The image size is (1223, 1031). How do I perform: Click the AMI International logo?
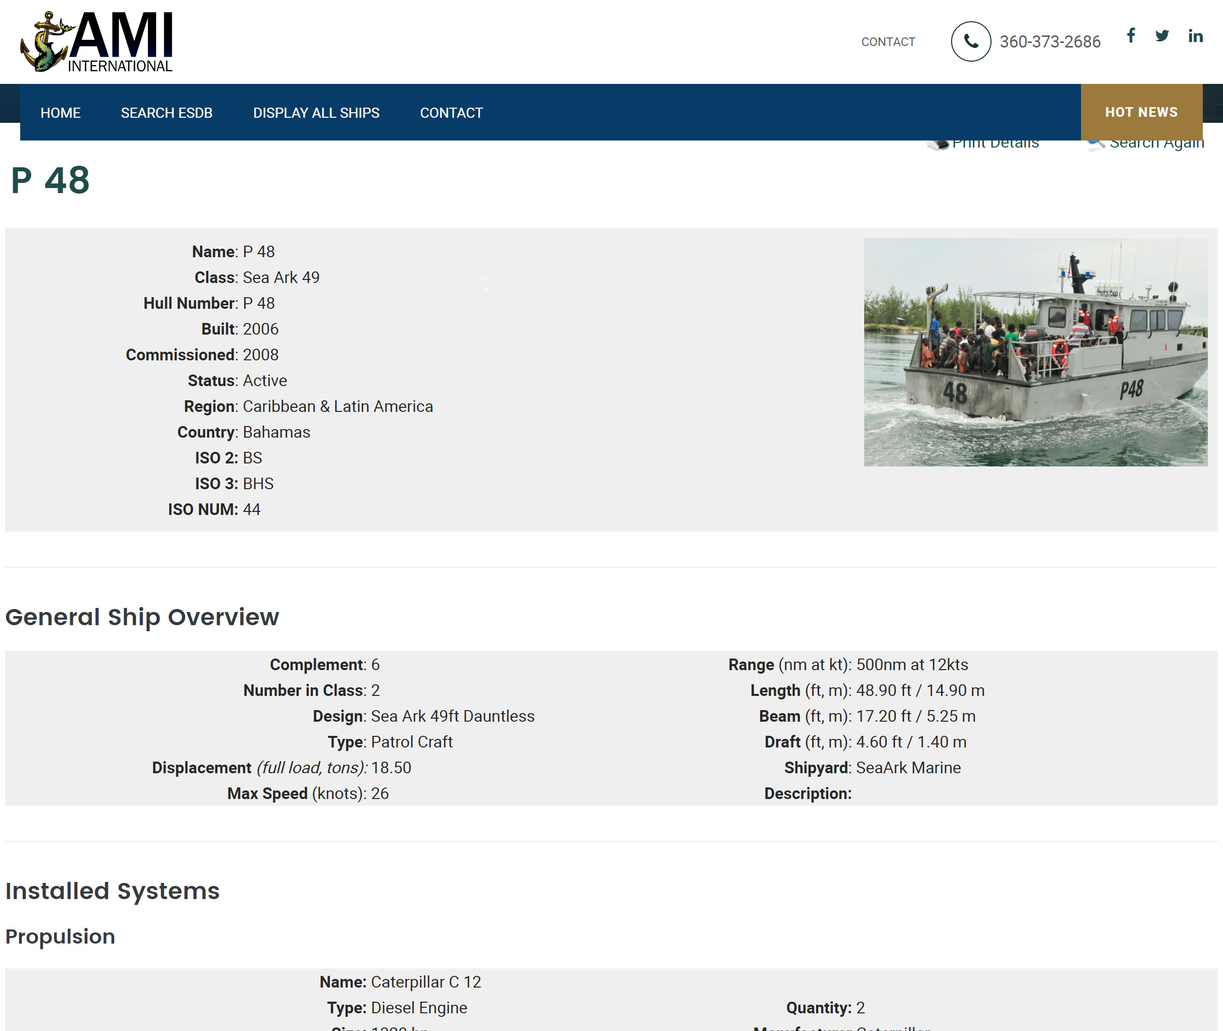[97, 41]
